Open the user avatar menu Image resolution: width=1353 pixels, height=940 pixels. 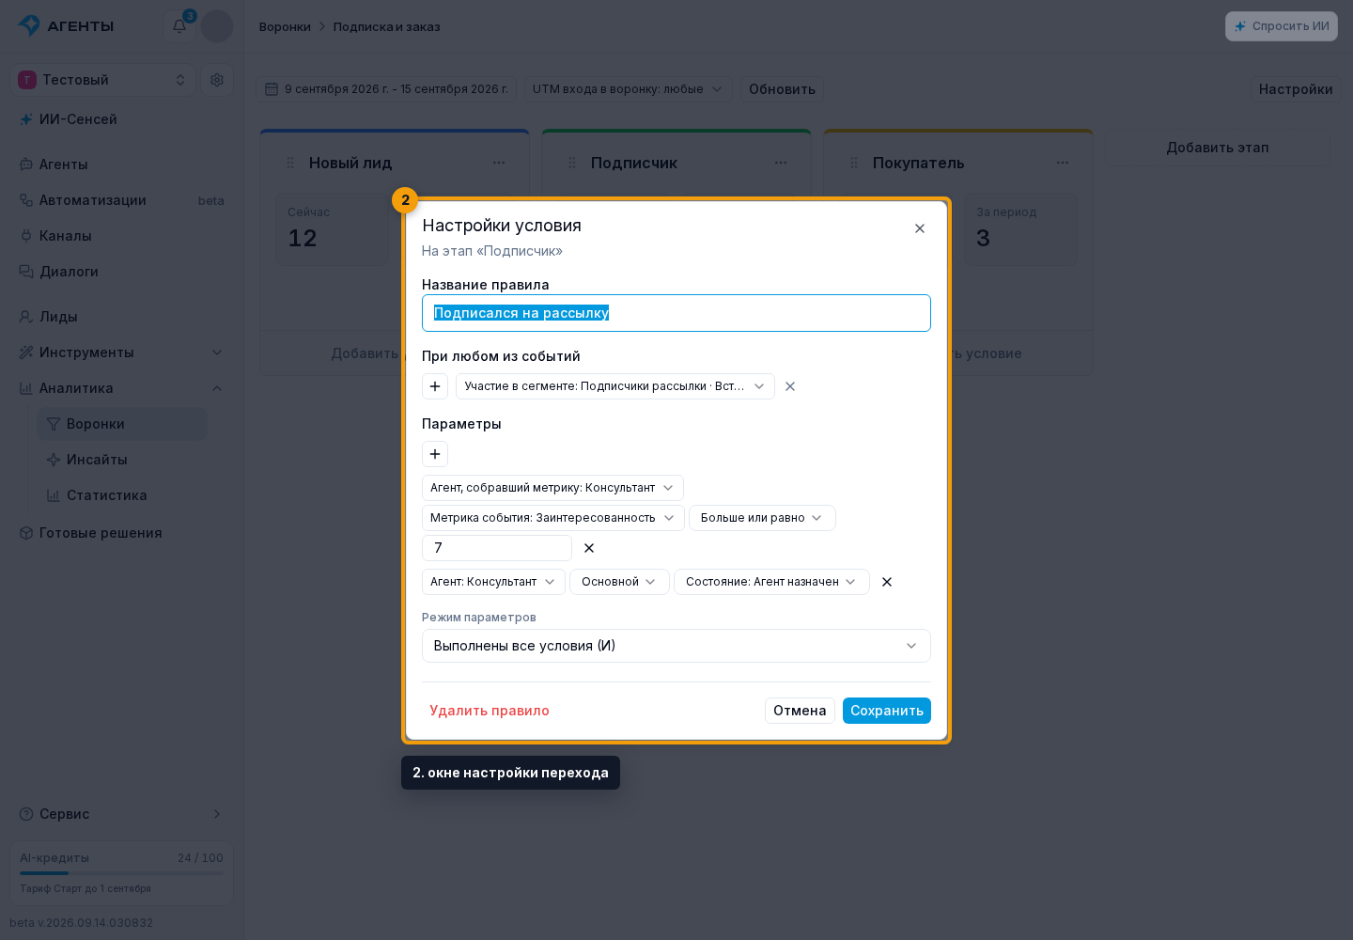(x=217, y=26)
